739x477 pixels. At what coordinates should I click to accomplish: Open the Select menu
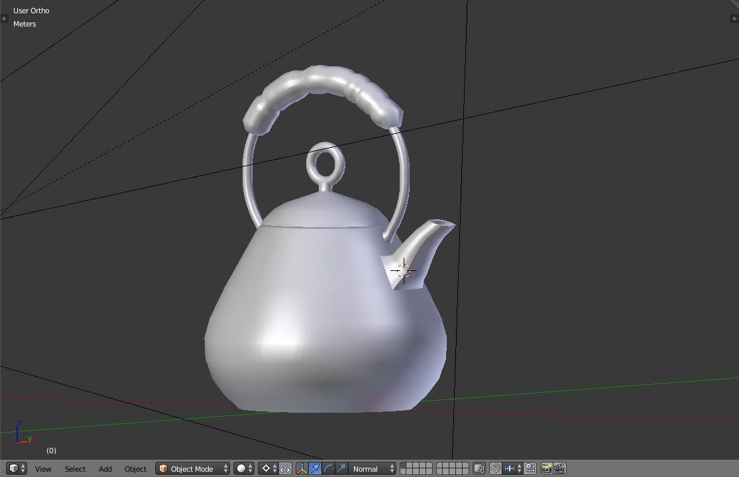pos(75,469)
